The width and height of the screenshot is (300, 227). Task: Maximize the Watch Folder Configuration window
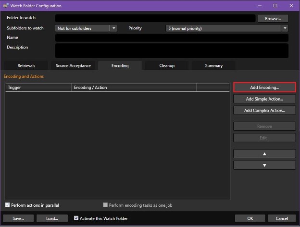275,6
